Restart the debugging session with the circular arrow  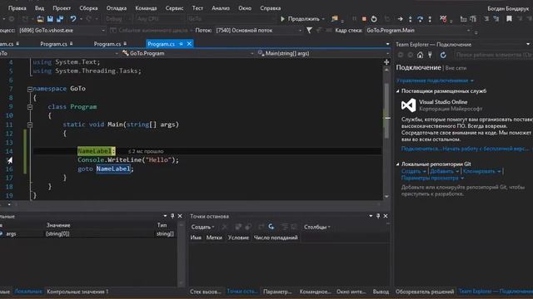(x=374, y=19)
